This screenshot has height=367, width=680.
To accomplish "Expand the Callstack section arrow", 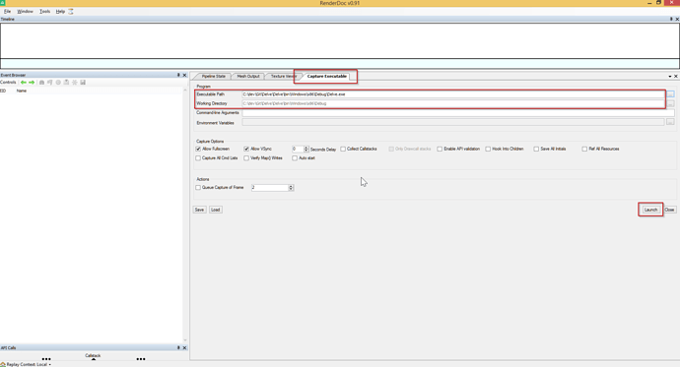I will [x=94, y=359].
